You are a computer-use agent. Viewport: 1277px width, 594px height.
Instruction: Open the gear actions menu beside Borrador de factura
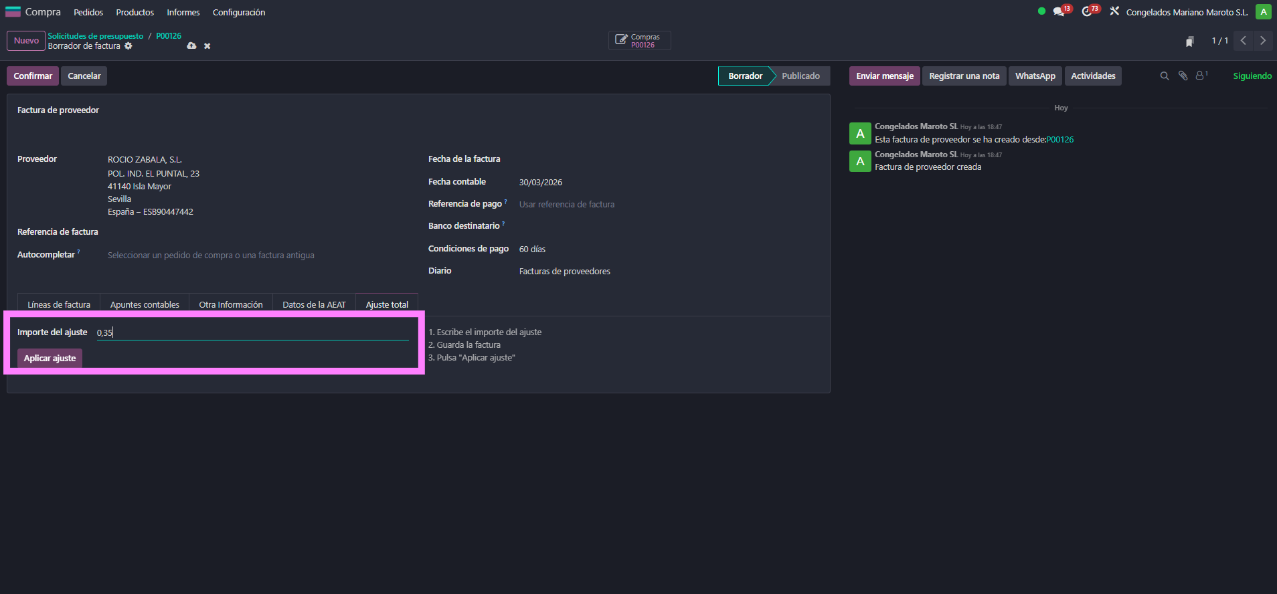[129, 46]
